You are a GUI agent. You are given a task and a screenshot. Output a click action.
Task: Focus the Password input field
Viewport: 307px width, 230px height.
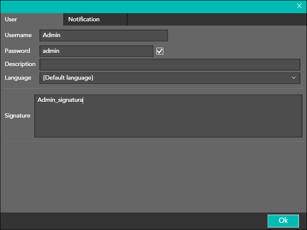click(x=96, y=51)
